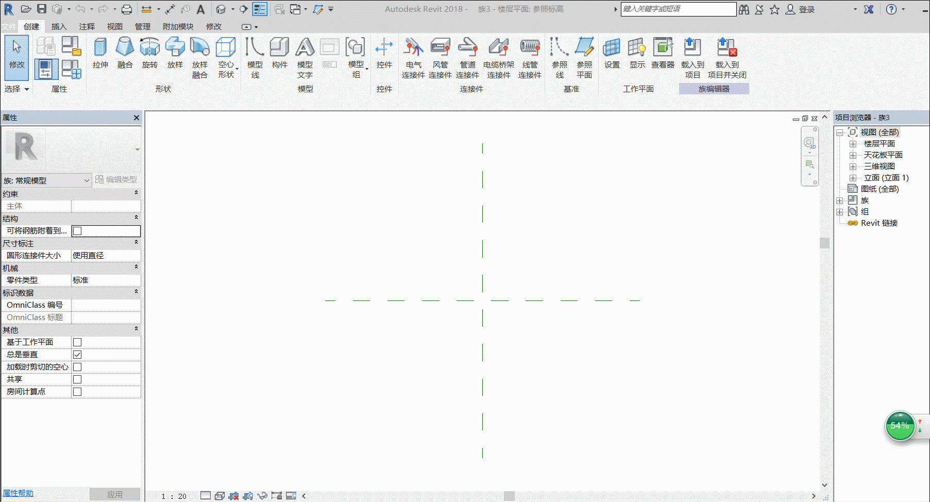Expand the 楼层平面 tree node

[x=853, y=144]
